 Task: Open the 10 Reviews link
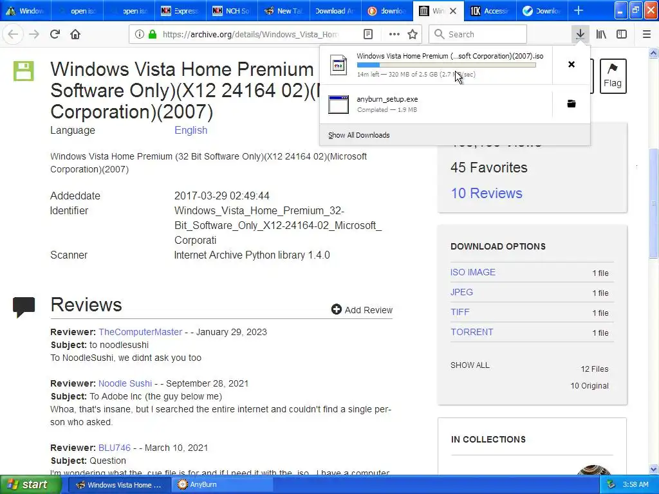[x=487, y=193]
